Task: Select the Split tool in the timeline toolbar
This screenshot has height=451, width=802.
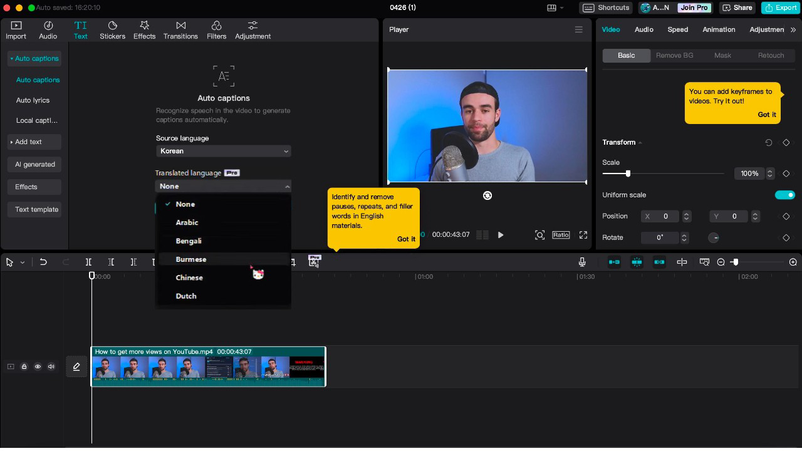Action: [x=88, y=262]
